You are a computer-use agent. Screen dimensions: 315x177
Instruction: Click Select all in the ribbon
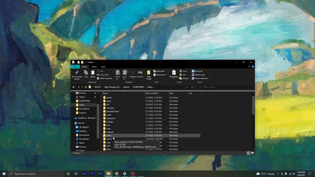[197, 71]
